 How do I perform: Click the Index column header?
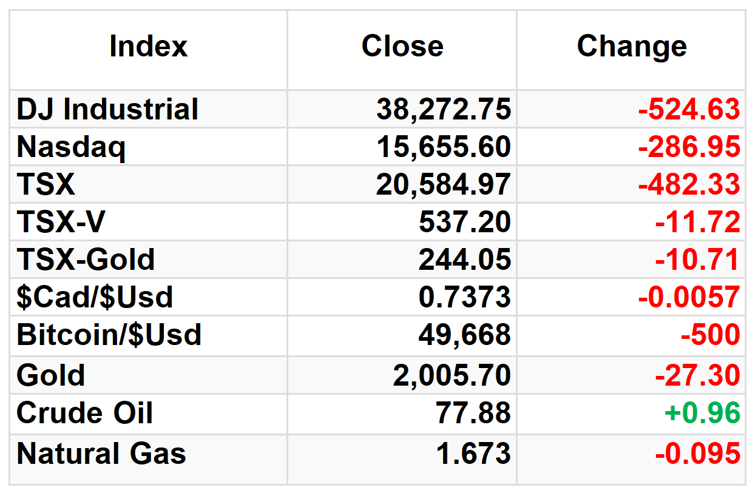click(149, 47)
